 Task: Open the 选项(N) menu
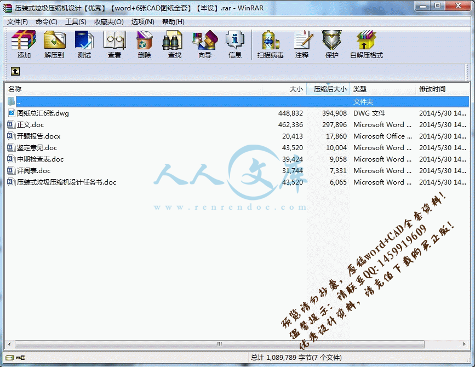pyautogui.click(x=142, y=22)
